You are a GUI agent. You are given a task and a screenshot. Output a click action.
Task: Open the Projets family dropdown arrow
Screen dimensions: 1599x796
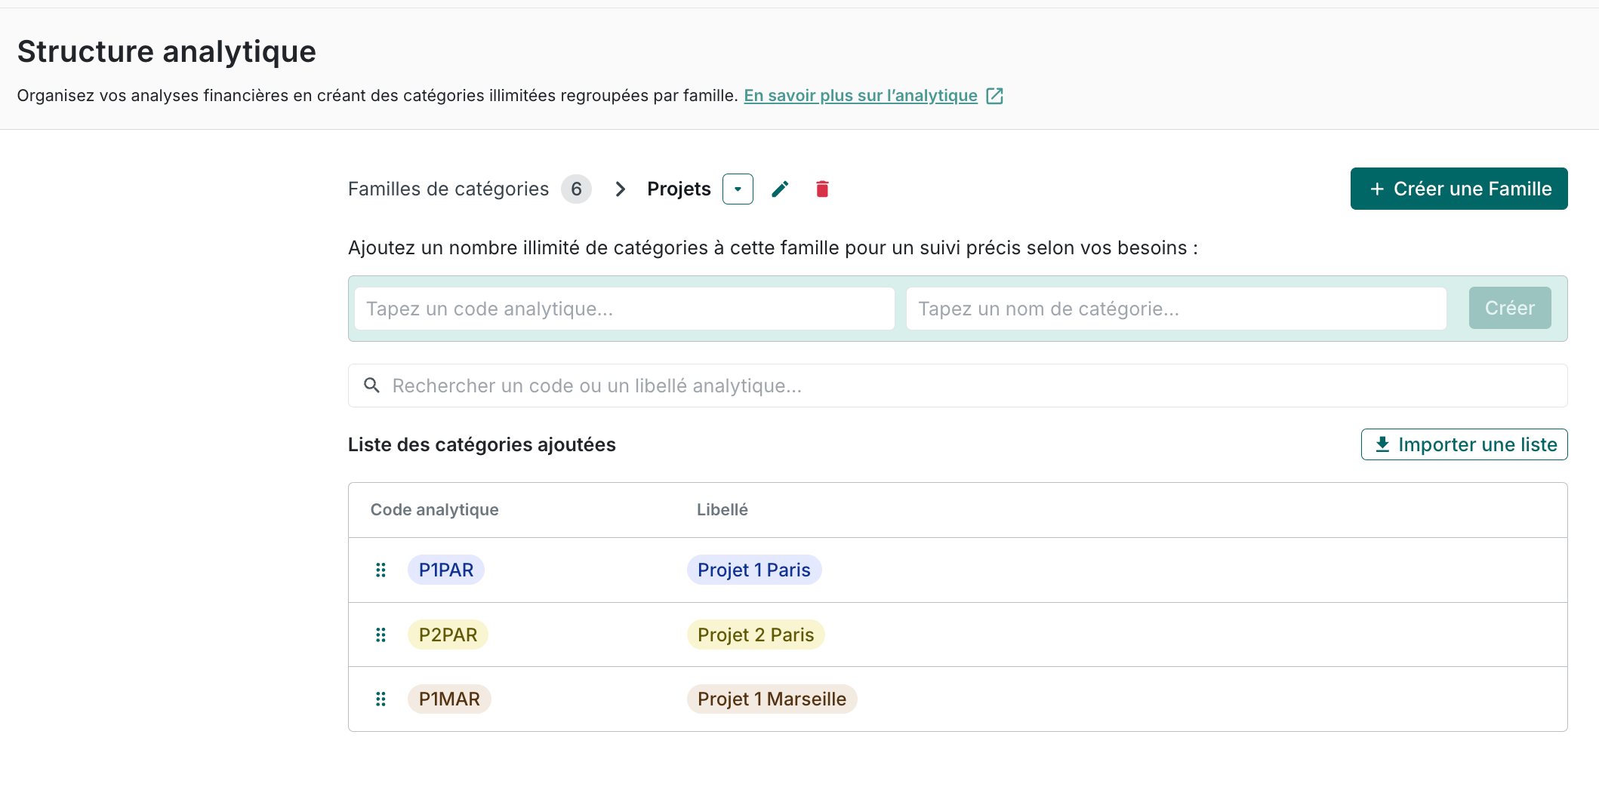(738, 189)
